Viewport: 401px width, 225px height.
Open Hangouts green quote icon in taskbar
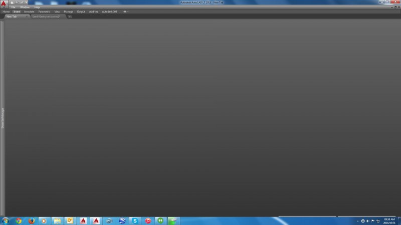coord(160,221)
